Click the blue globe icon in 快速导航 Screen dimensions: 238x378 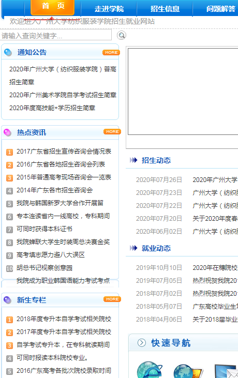point(150,370)
